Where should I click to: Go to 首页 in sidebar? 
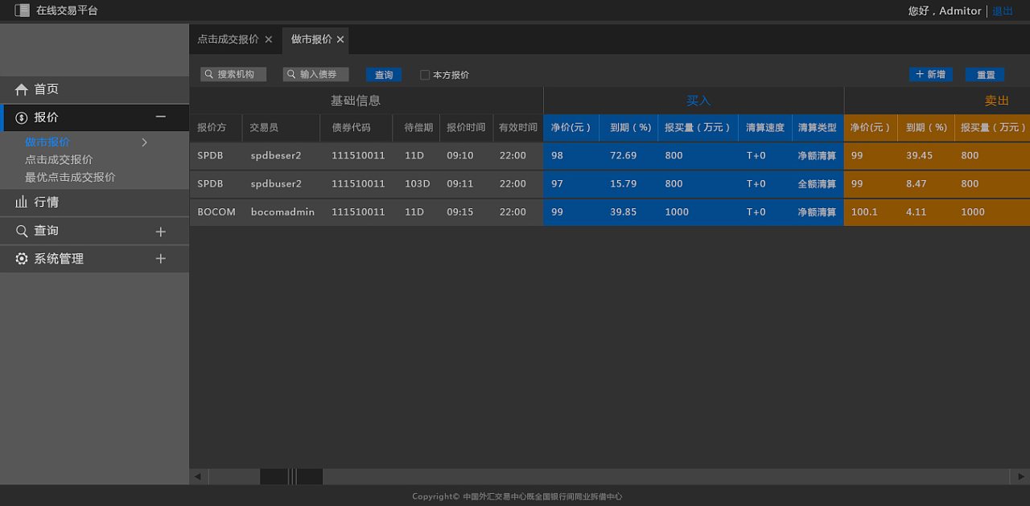coord(94,89)
